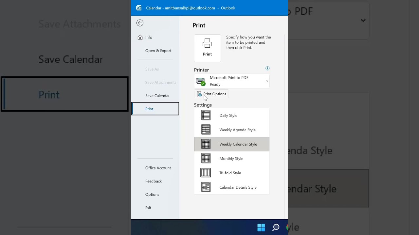419x235 pixels.
Task: Select Tri-fold Style icon
Action: pos(206,173)
